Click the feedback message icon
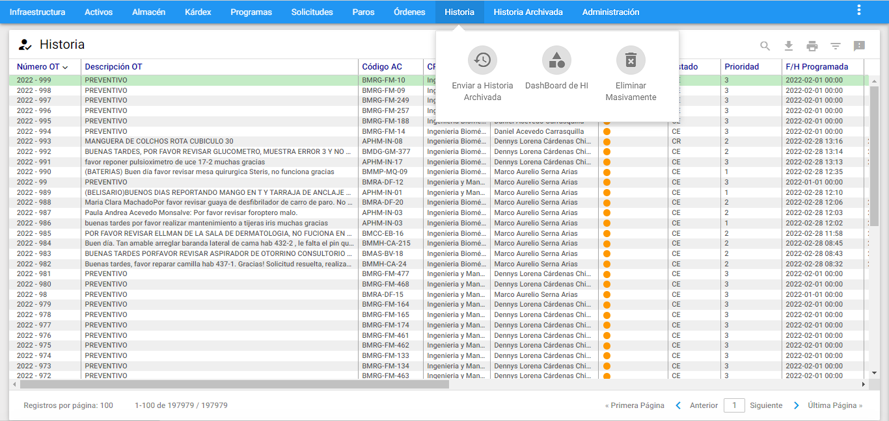 [x=859, y=46]
